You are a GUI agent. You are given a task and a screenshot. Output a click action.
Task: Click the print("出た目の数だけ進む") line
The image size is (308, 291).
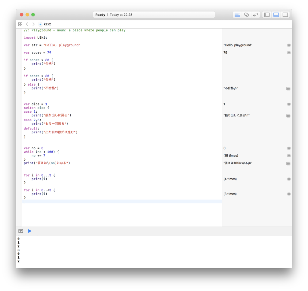tap(54, 132)
